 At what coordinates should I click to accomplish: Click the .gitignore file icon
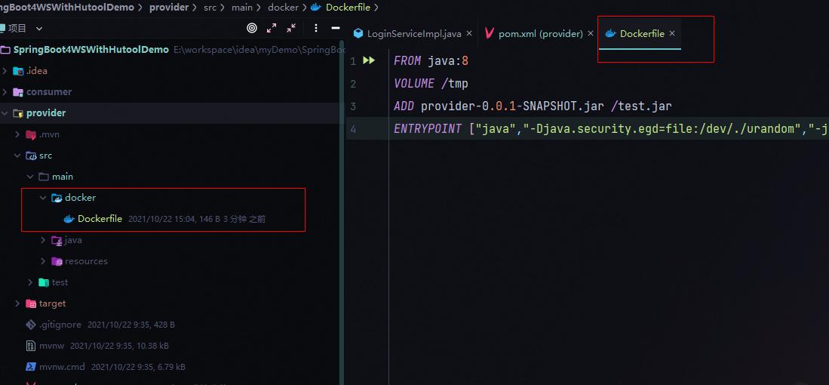click(x=31, y=325)
